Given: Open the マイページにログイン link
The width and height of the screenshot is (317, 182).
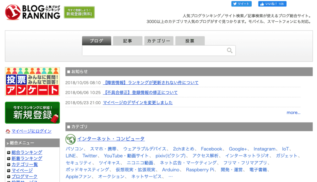Looking at the screenshot, I should coord(31,131).
